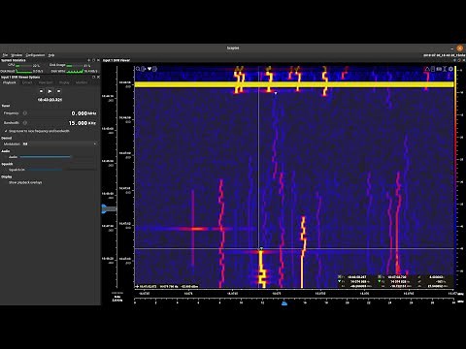Click the step-back playback button
Viewport: 466px width, 349px height.
coord(41,91)
